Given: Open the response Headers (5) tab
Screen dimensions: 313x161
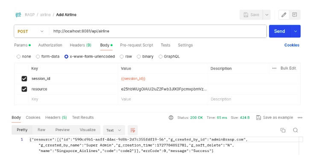Looking at the screenshot, I should [x=56, y=117].
